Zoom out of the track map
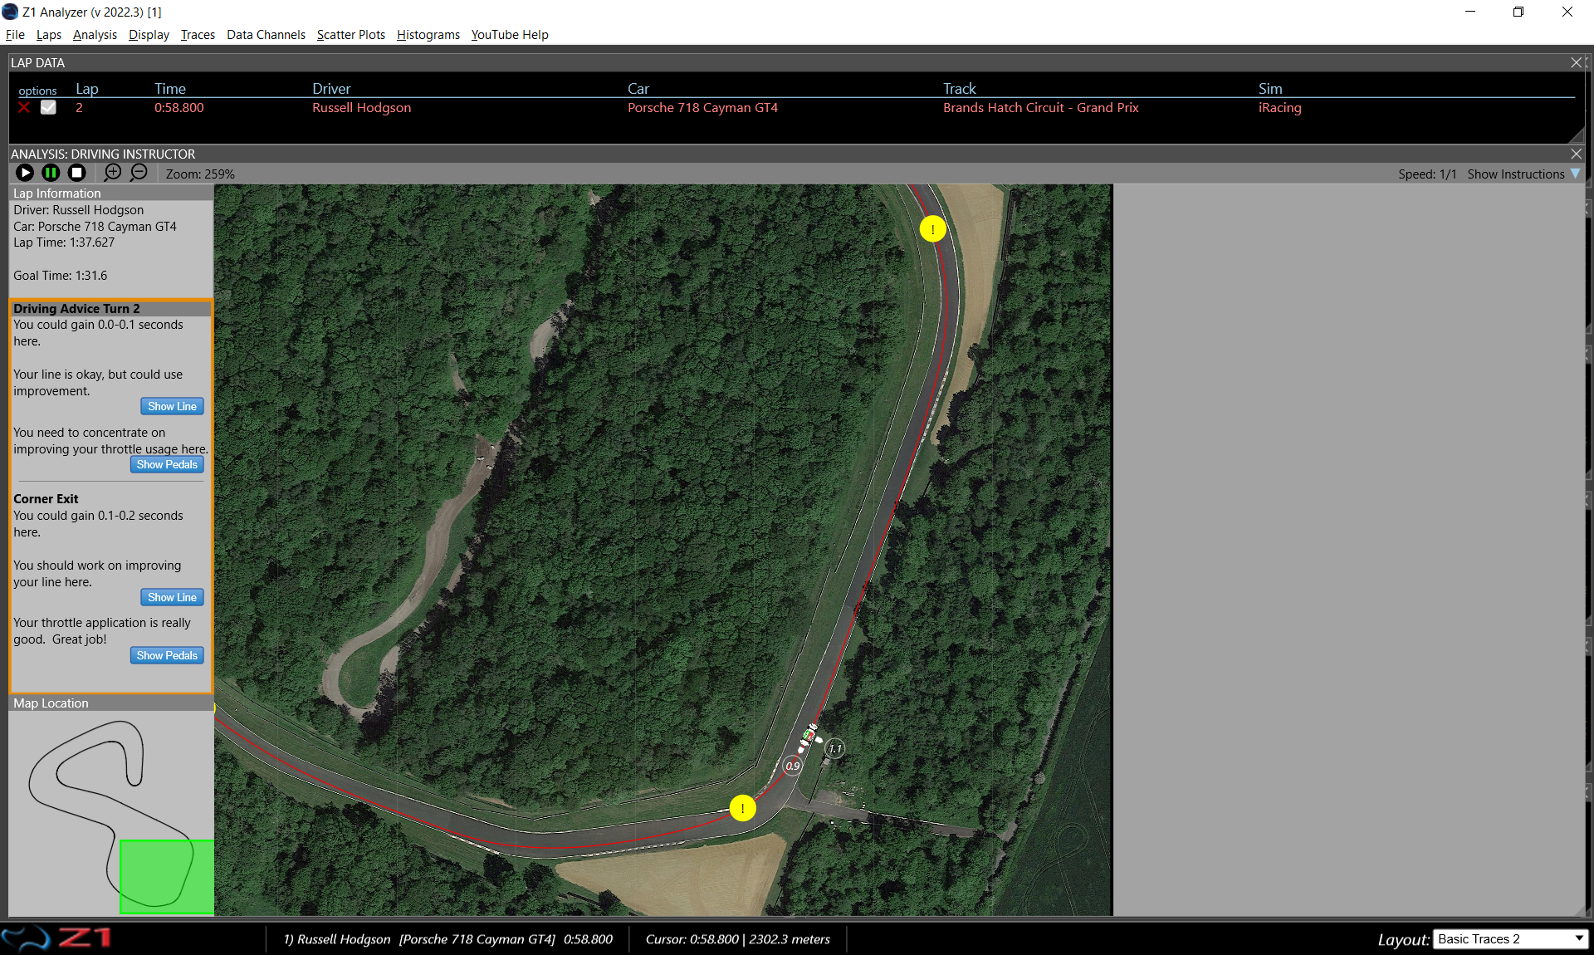This screenshot has width=1594, height=955. [x=139, y=172]
